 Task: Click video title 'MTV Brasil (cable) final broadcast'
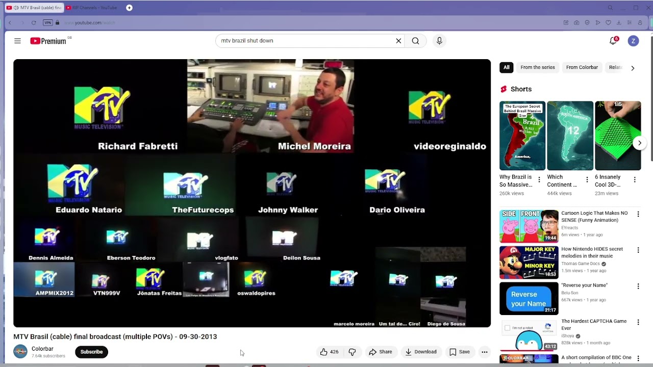coord(115,336)
